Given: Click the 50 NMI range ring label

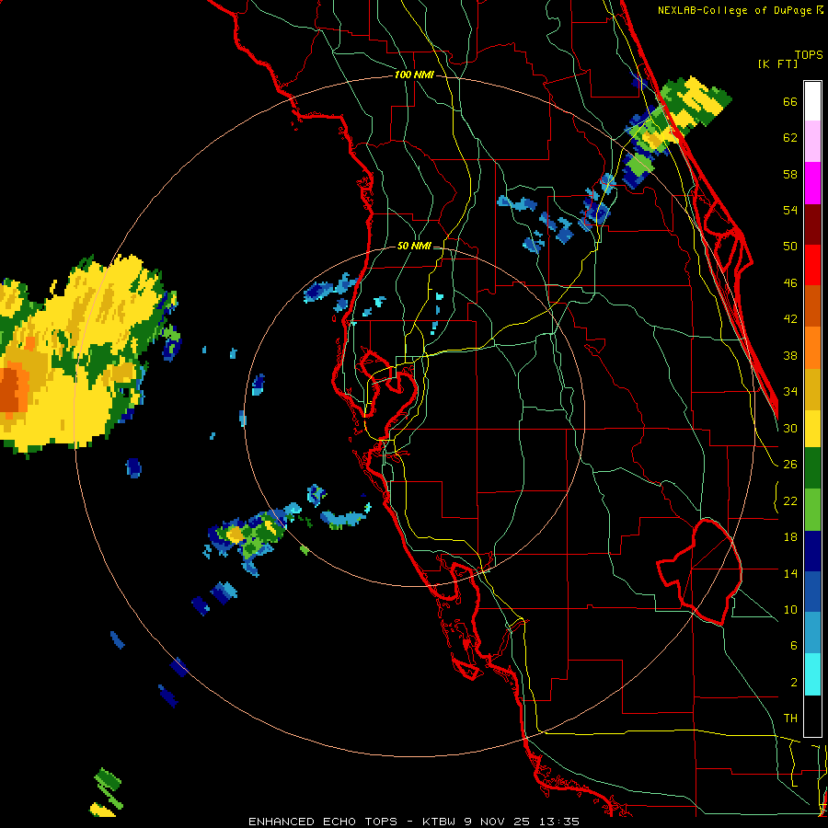Looking at the screenshot, I should [x=413, y=246].
